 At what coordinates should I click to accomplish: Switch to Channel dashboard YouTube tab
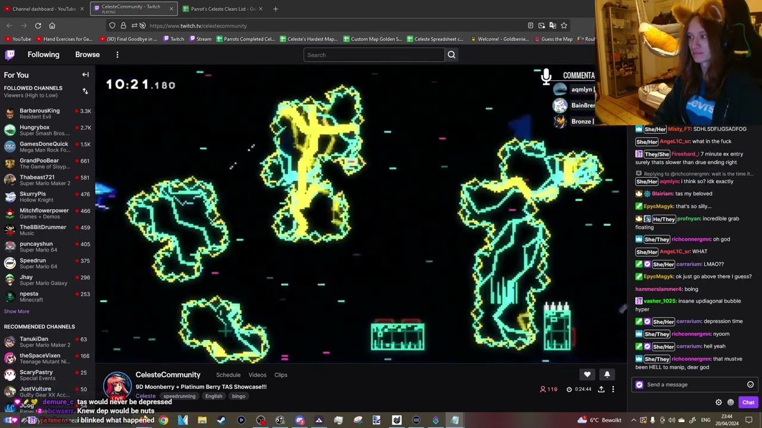point(45,9)
